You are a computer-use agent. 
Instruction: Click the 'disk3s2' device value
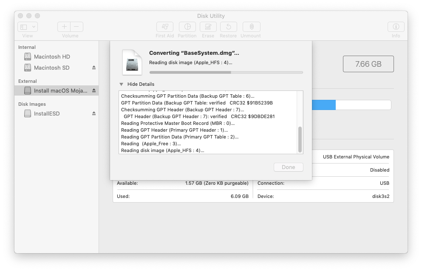[x=381, y=196]
